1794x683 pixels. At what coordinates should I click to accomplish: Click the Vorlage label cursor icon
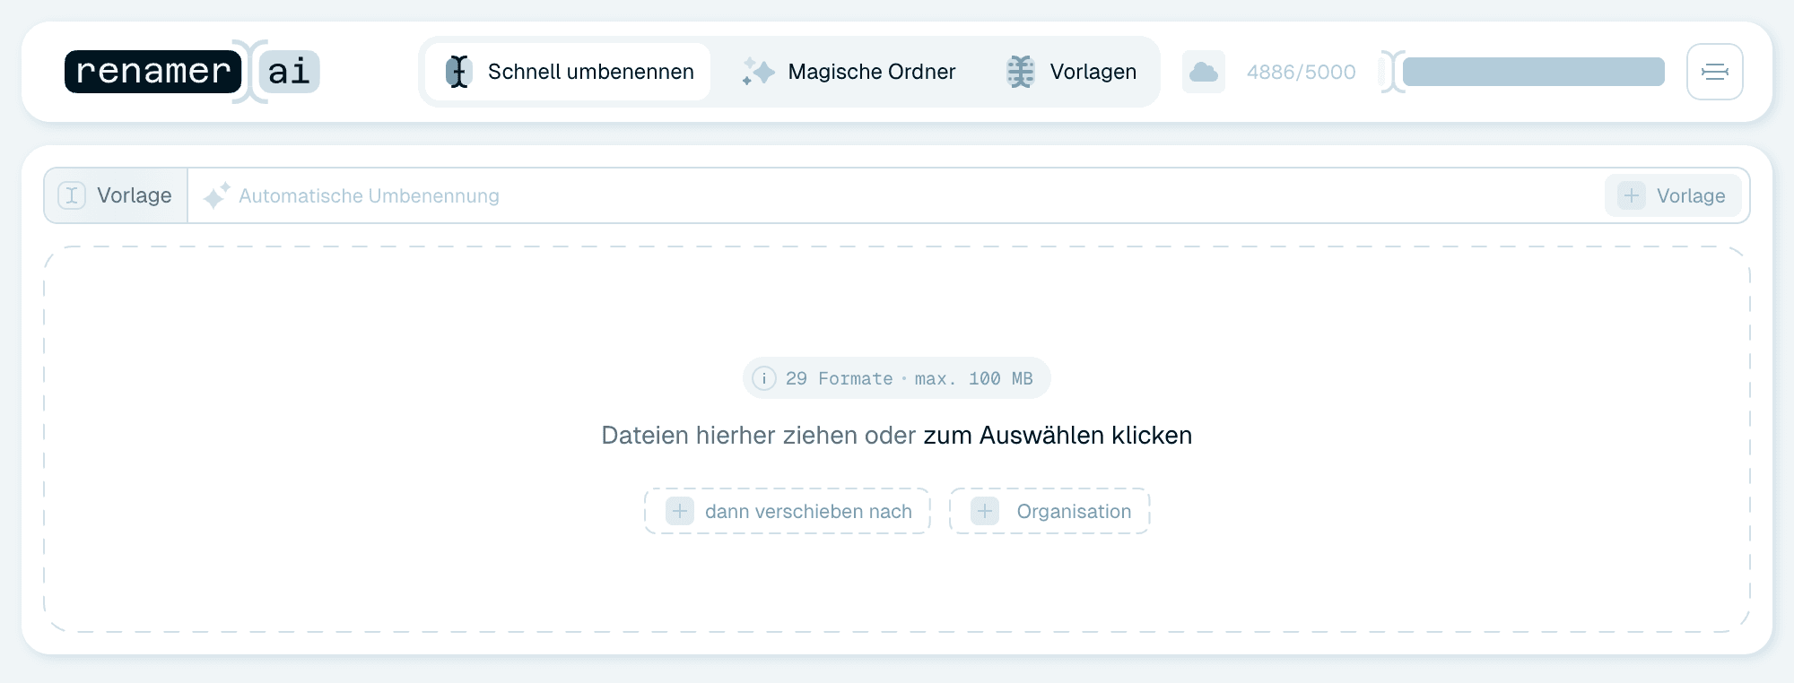[x=72, y=195]
